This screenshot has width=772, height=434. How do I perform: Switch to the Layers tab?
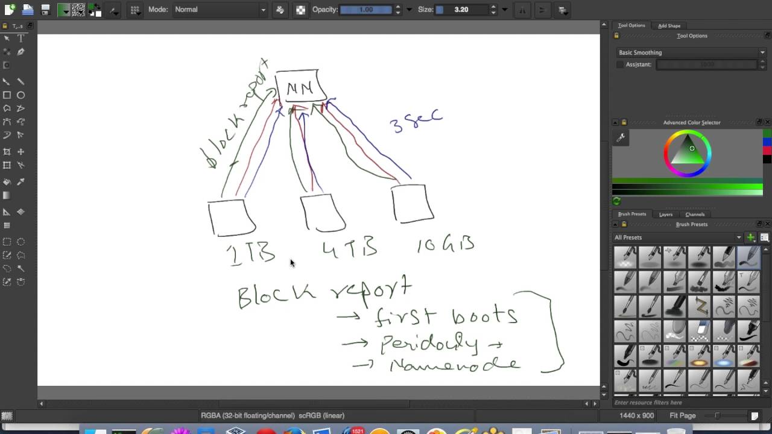coord(666,215)
